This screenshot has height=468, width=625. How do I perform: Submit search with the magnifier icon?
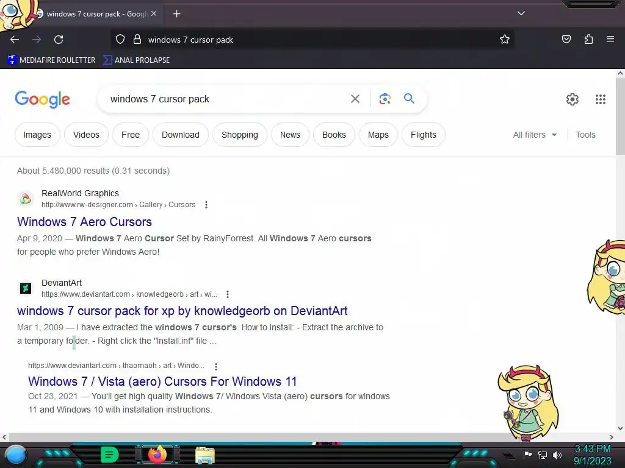point(409,99)
